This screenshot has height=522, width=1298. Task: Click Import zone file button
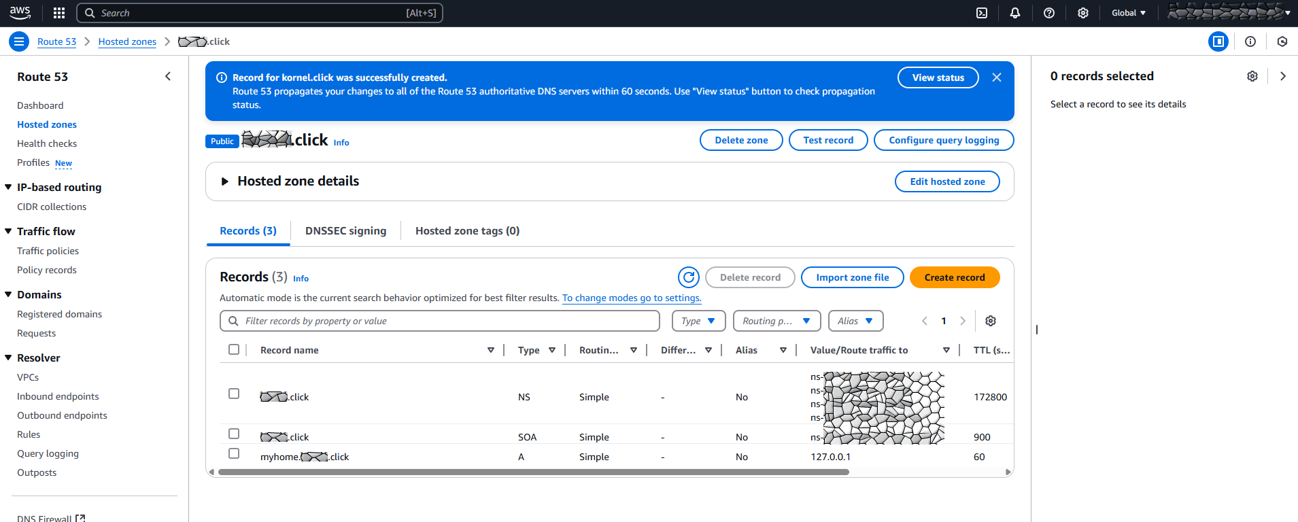[853, 277]
